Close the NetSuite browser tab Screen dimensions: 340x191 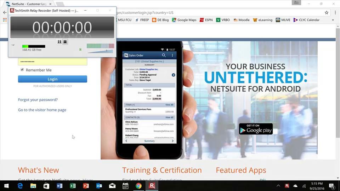(x=50, y=4)
